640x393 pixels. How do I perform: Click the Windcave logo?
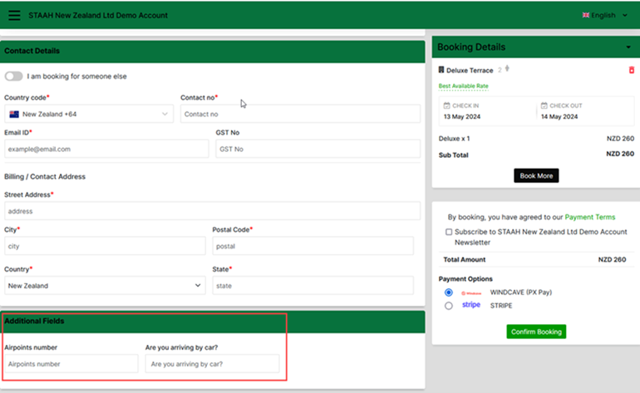click(x=471, y=293)
